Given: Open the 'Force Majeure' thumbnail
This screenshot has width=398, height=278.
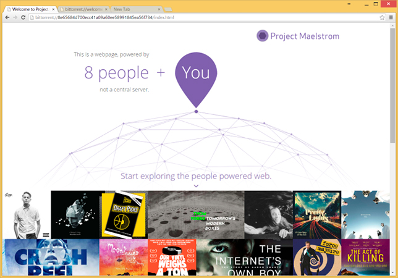Looking at the screenshot, I should coord(317,257).
